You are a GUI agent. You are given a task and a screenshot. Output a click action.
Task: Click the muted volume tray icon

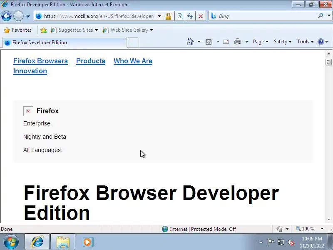point(291,242)
